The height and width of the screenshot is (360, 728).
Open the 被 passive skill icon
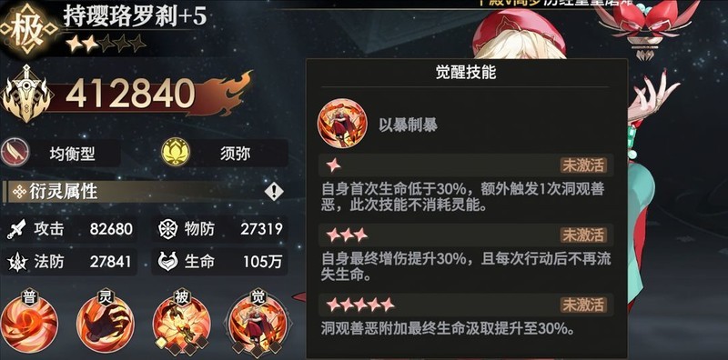pos(181,323)
